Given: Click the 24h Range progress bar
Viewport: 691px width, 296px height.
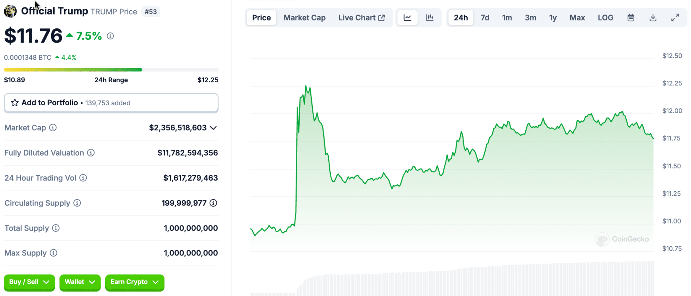Looking at the screenshot, I should pos(111,70).
